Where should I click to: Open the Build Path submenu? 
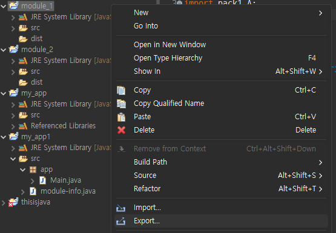(221, 162)
